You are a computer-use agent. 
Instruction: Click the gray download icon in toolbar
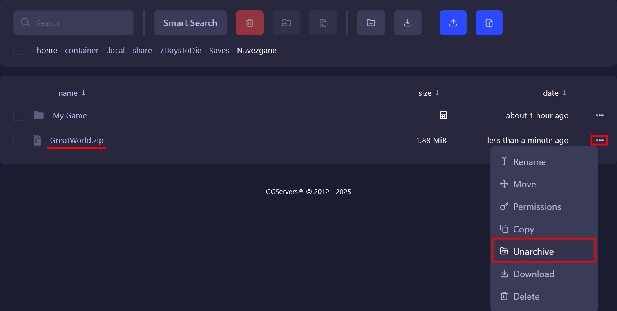tap(407, 23)
